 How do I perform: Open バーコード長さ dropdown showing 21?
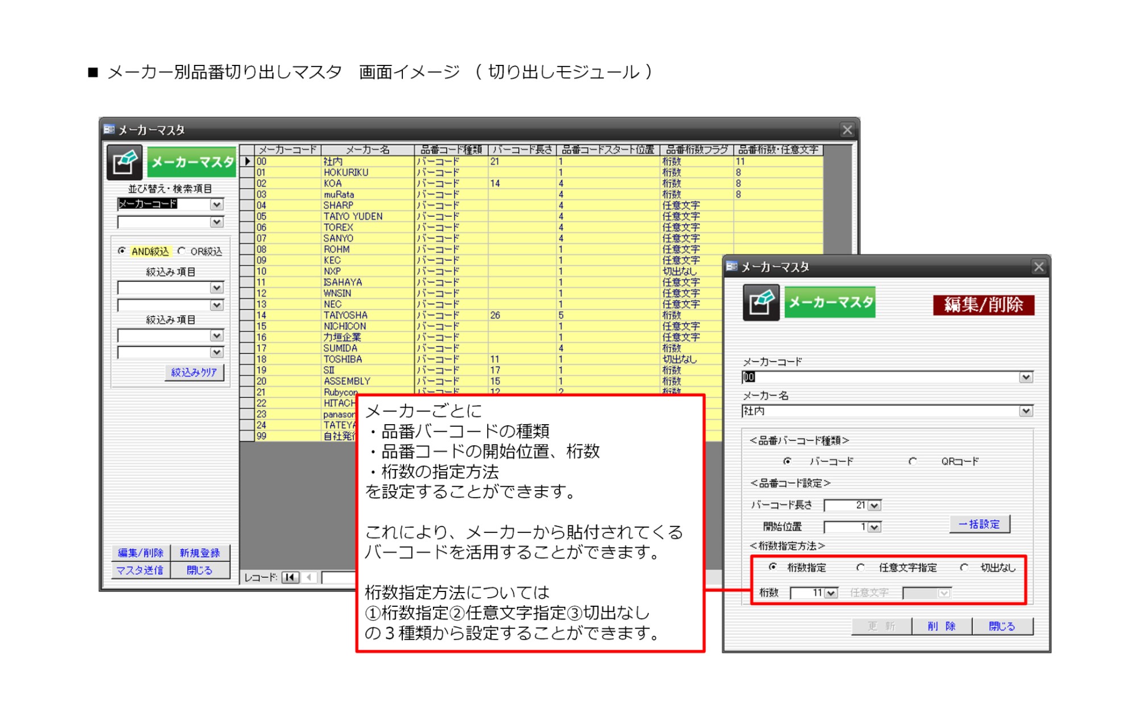[875, 505]
